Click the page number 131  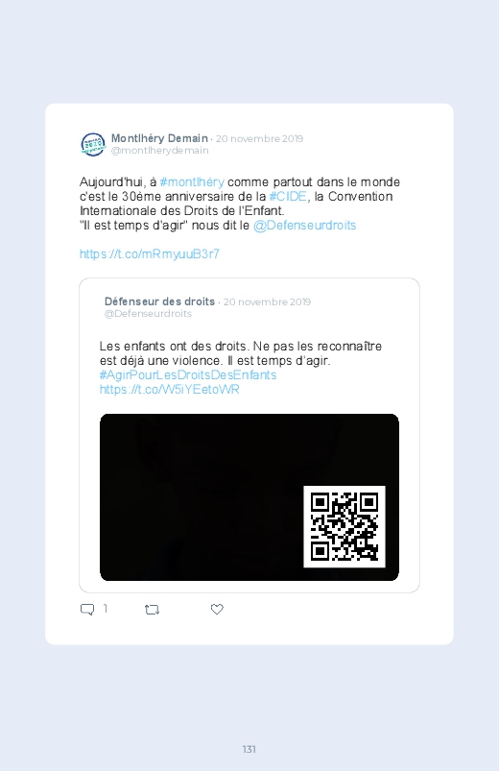pyautogui.click(x=249, y=749)
